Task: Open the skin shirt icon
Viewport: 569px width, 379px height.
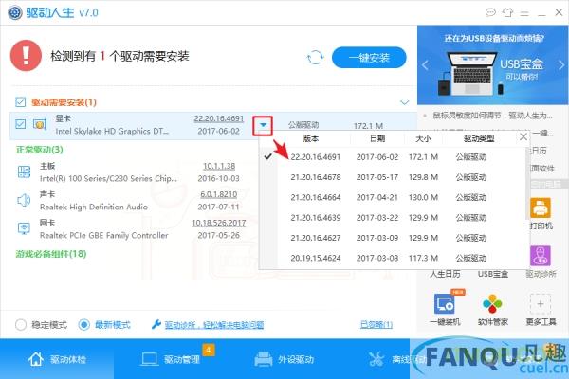Action: (507, 12)
